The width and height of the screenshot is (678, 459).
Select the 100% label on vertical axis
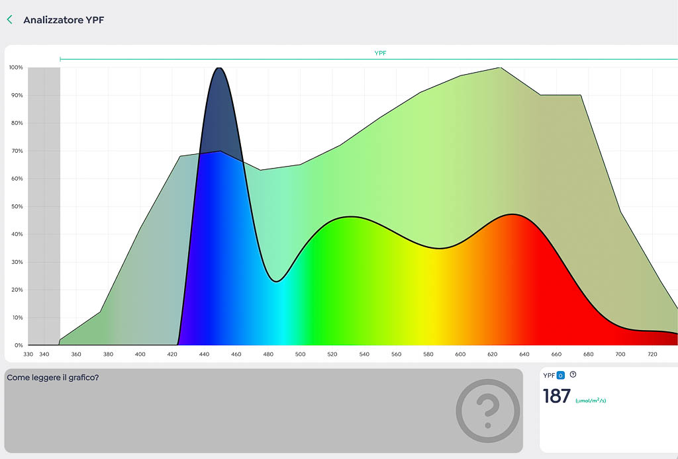pyautogui.click(x=16, y=67)
